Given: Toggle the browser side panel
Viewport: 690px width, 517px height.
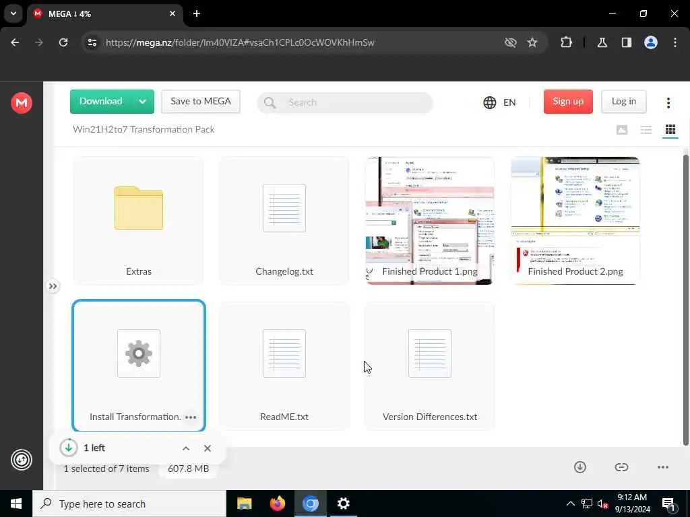Looking at the screenshot, I should coord(627,42).
